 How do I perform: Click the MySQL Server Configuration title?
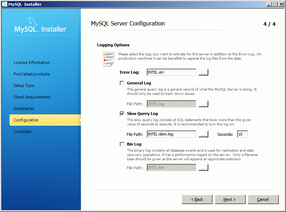[x=128, y=23]
